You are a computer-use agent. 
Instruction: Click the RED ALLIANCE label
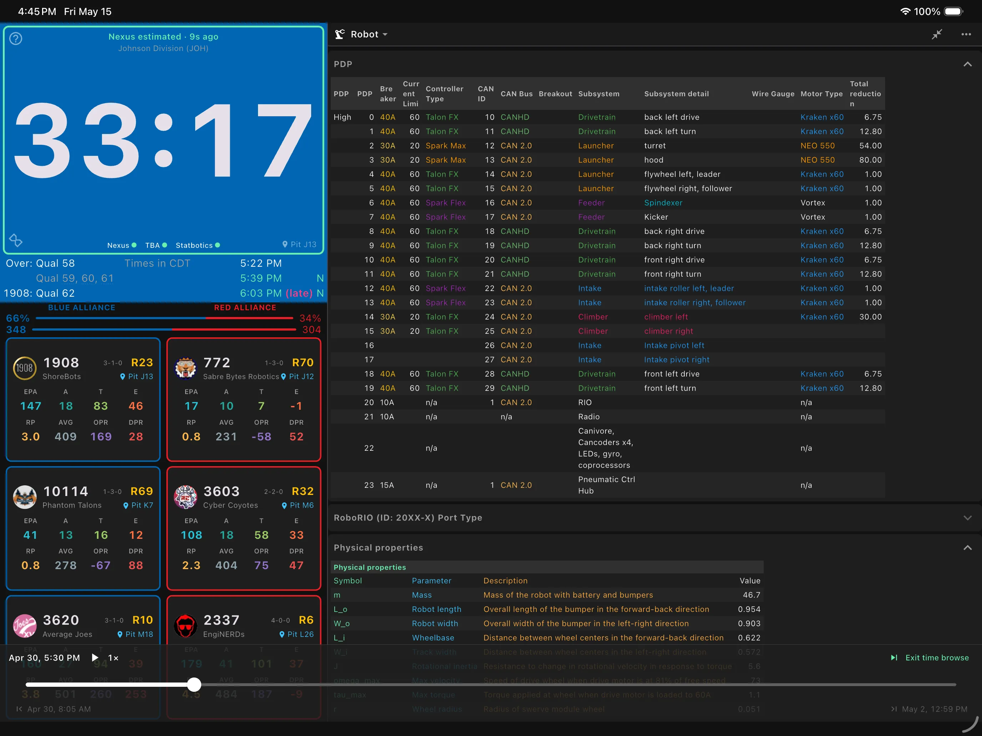(x=245, y=307)
